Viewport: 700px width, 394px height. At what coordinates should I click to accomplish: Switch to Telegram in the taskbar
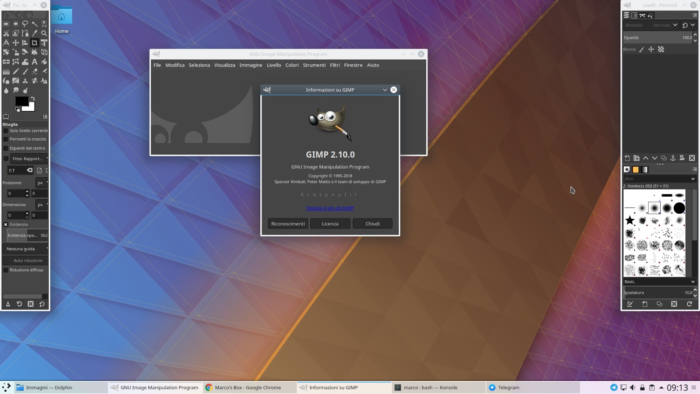532,387
